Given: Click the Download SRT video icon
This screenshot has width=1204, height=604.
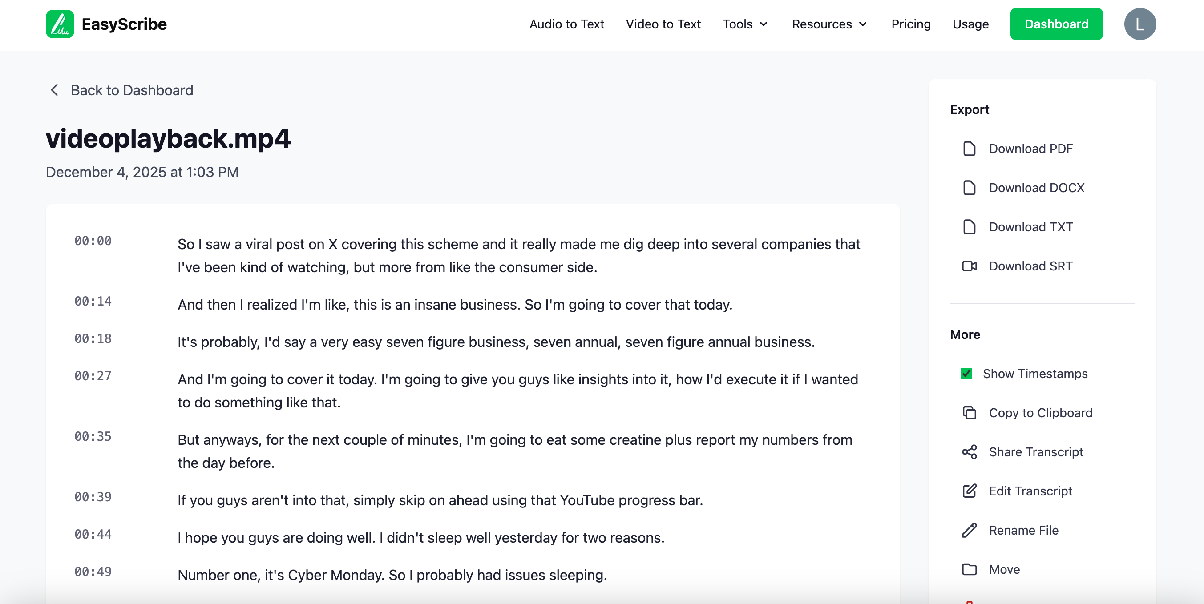Looking at the screenshot, I should [x=969, y=266].
